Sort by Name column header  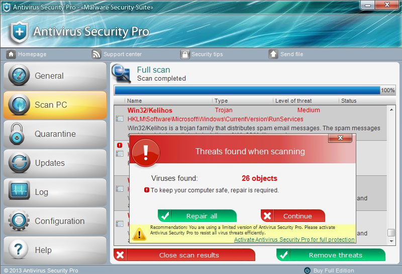pos(134,101)
